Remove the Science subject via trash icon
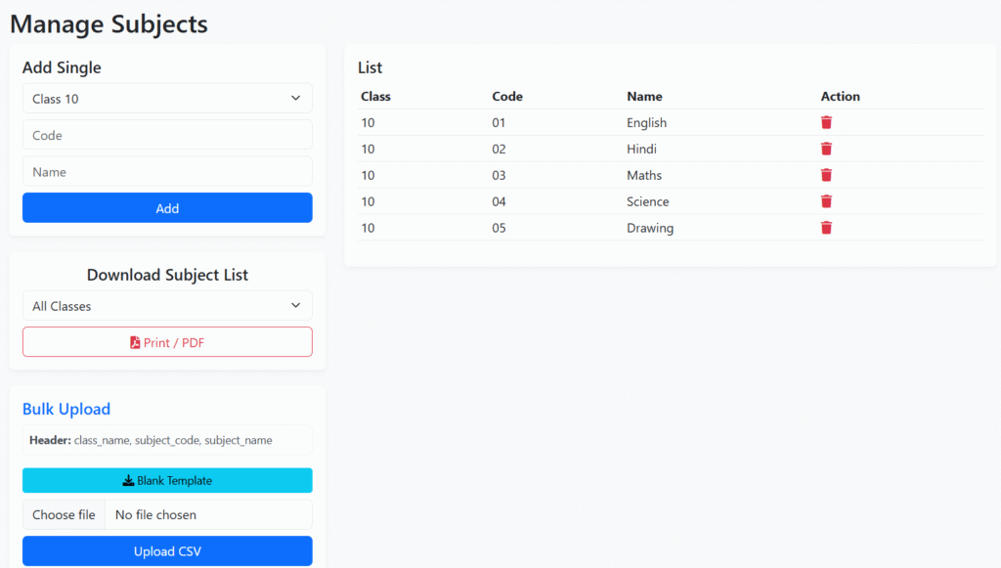Image resolution: width=1001 pixels, height=568 pixels. (x=826, y=202)
